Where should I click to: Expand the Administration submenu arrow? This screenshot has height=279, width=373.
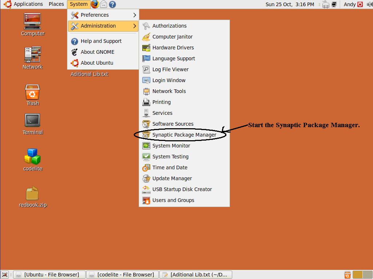coord(135,26)
